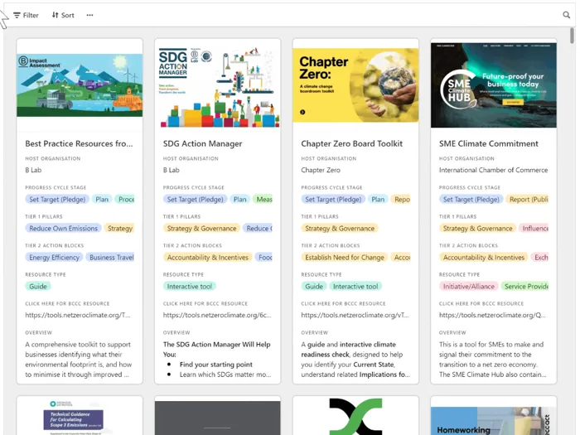Click the Guide tag on Best Practice card
580x435 pixels.
click(38, 287)
